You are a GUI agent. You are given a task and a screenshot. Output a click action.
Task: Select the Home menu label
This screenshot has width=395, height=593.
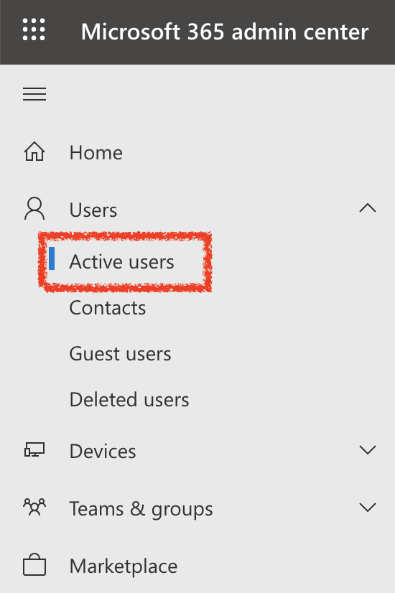(96, 153)
